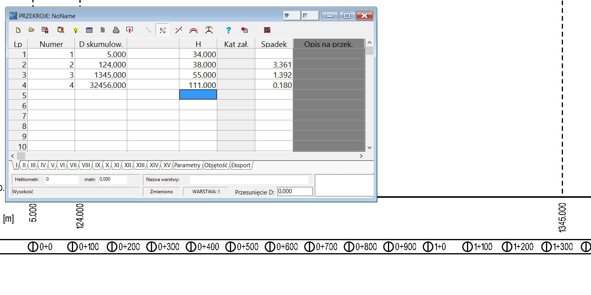591x295 pixels.
Task: Switch to layer tab XV
Action: click(x=167, y=165)
